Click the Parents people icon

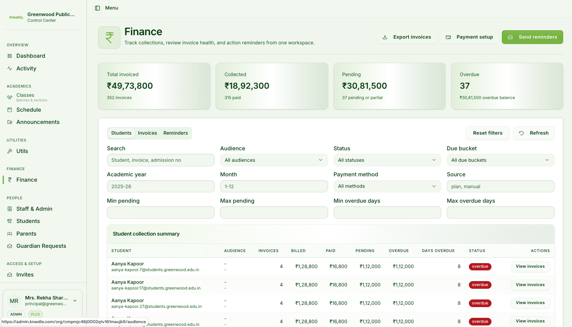click(x=10, y=234)
